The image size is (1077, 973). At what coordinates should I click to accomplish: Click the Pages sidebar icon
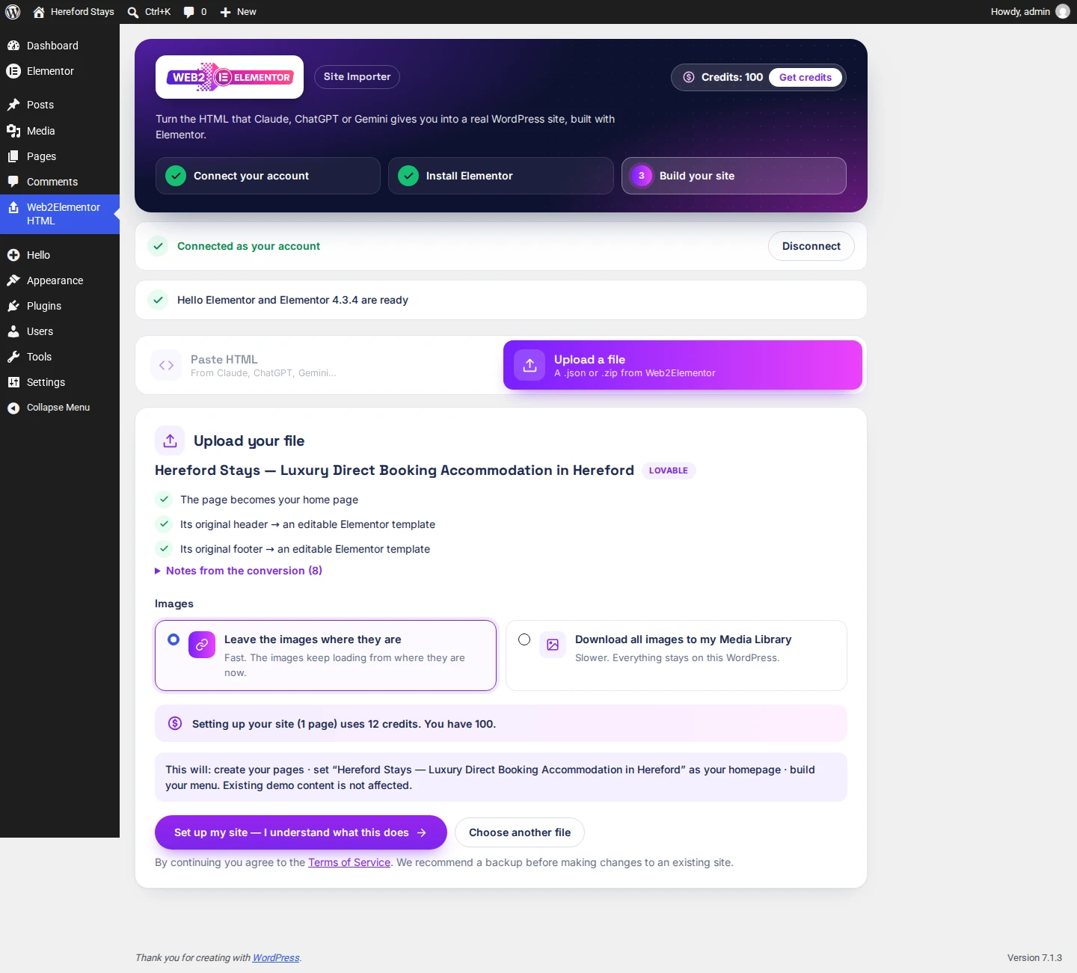click(13, 156)
